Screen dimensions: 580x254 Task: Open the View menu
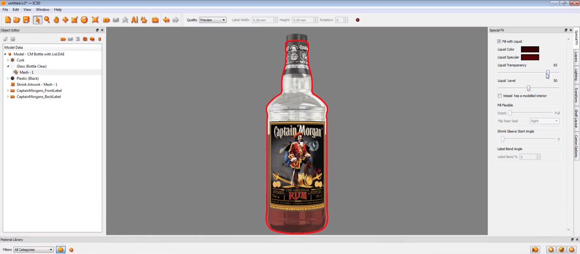27,10
